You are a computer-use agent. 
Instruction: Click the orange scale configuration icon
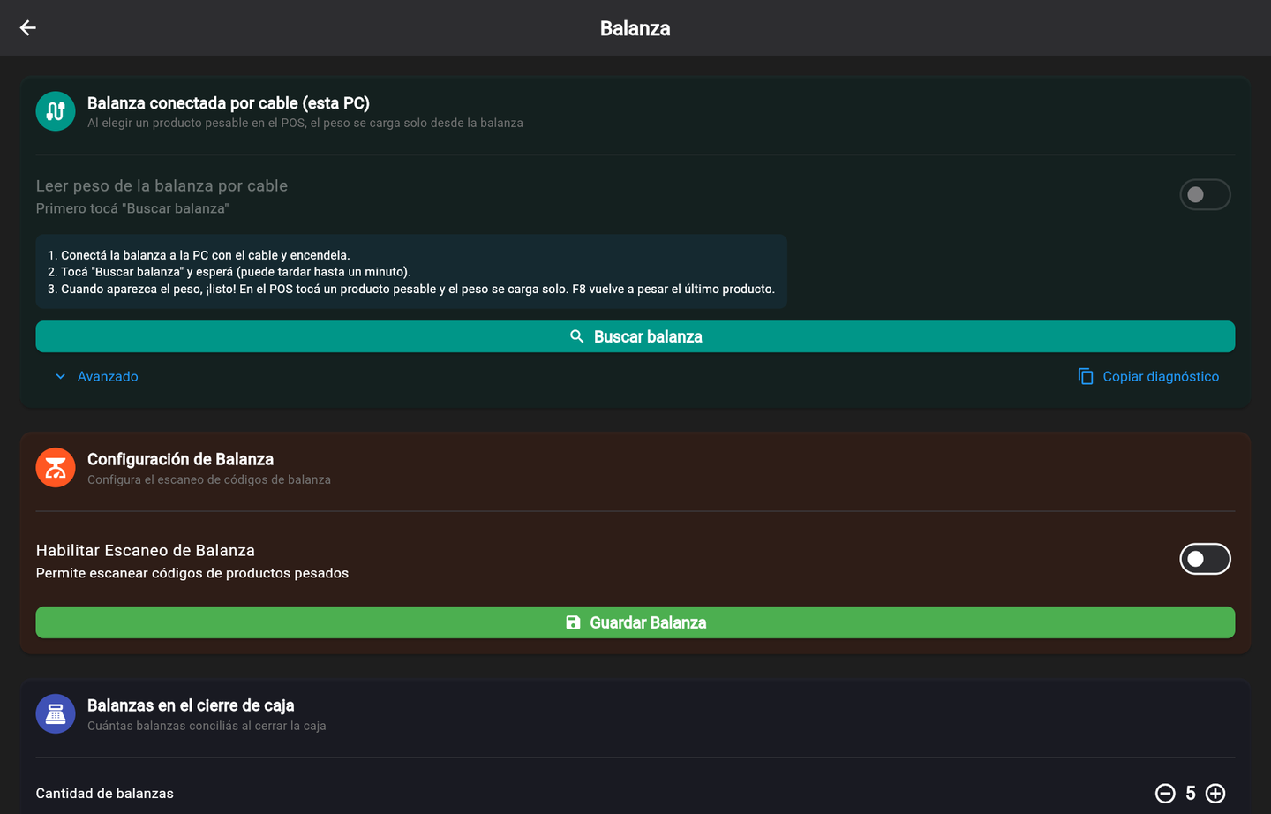pos(56,468)
